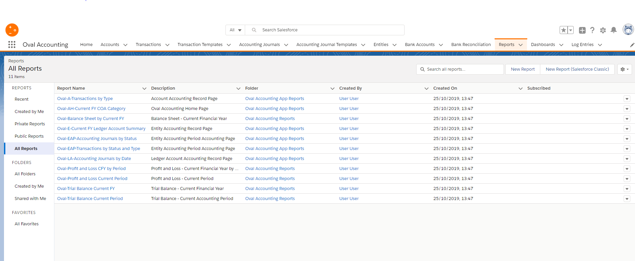The width and height of the screenshot is (635, 261).
Task: Open row actions for Oval-EAP-Transactions by Status and Type
Action: click(627, 149)
